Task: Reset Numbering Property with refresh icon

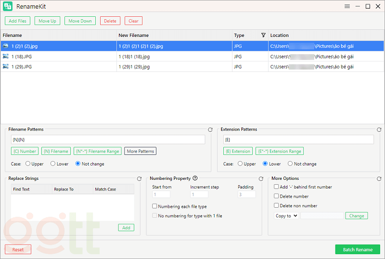Action: pos(261,179)
